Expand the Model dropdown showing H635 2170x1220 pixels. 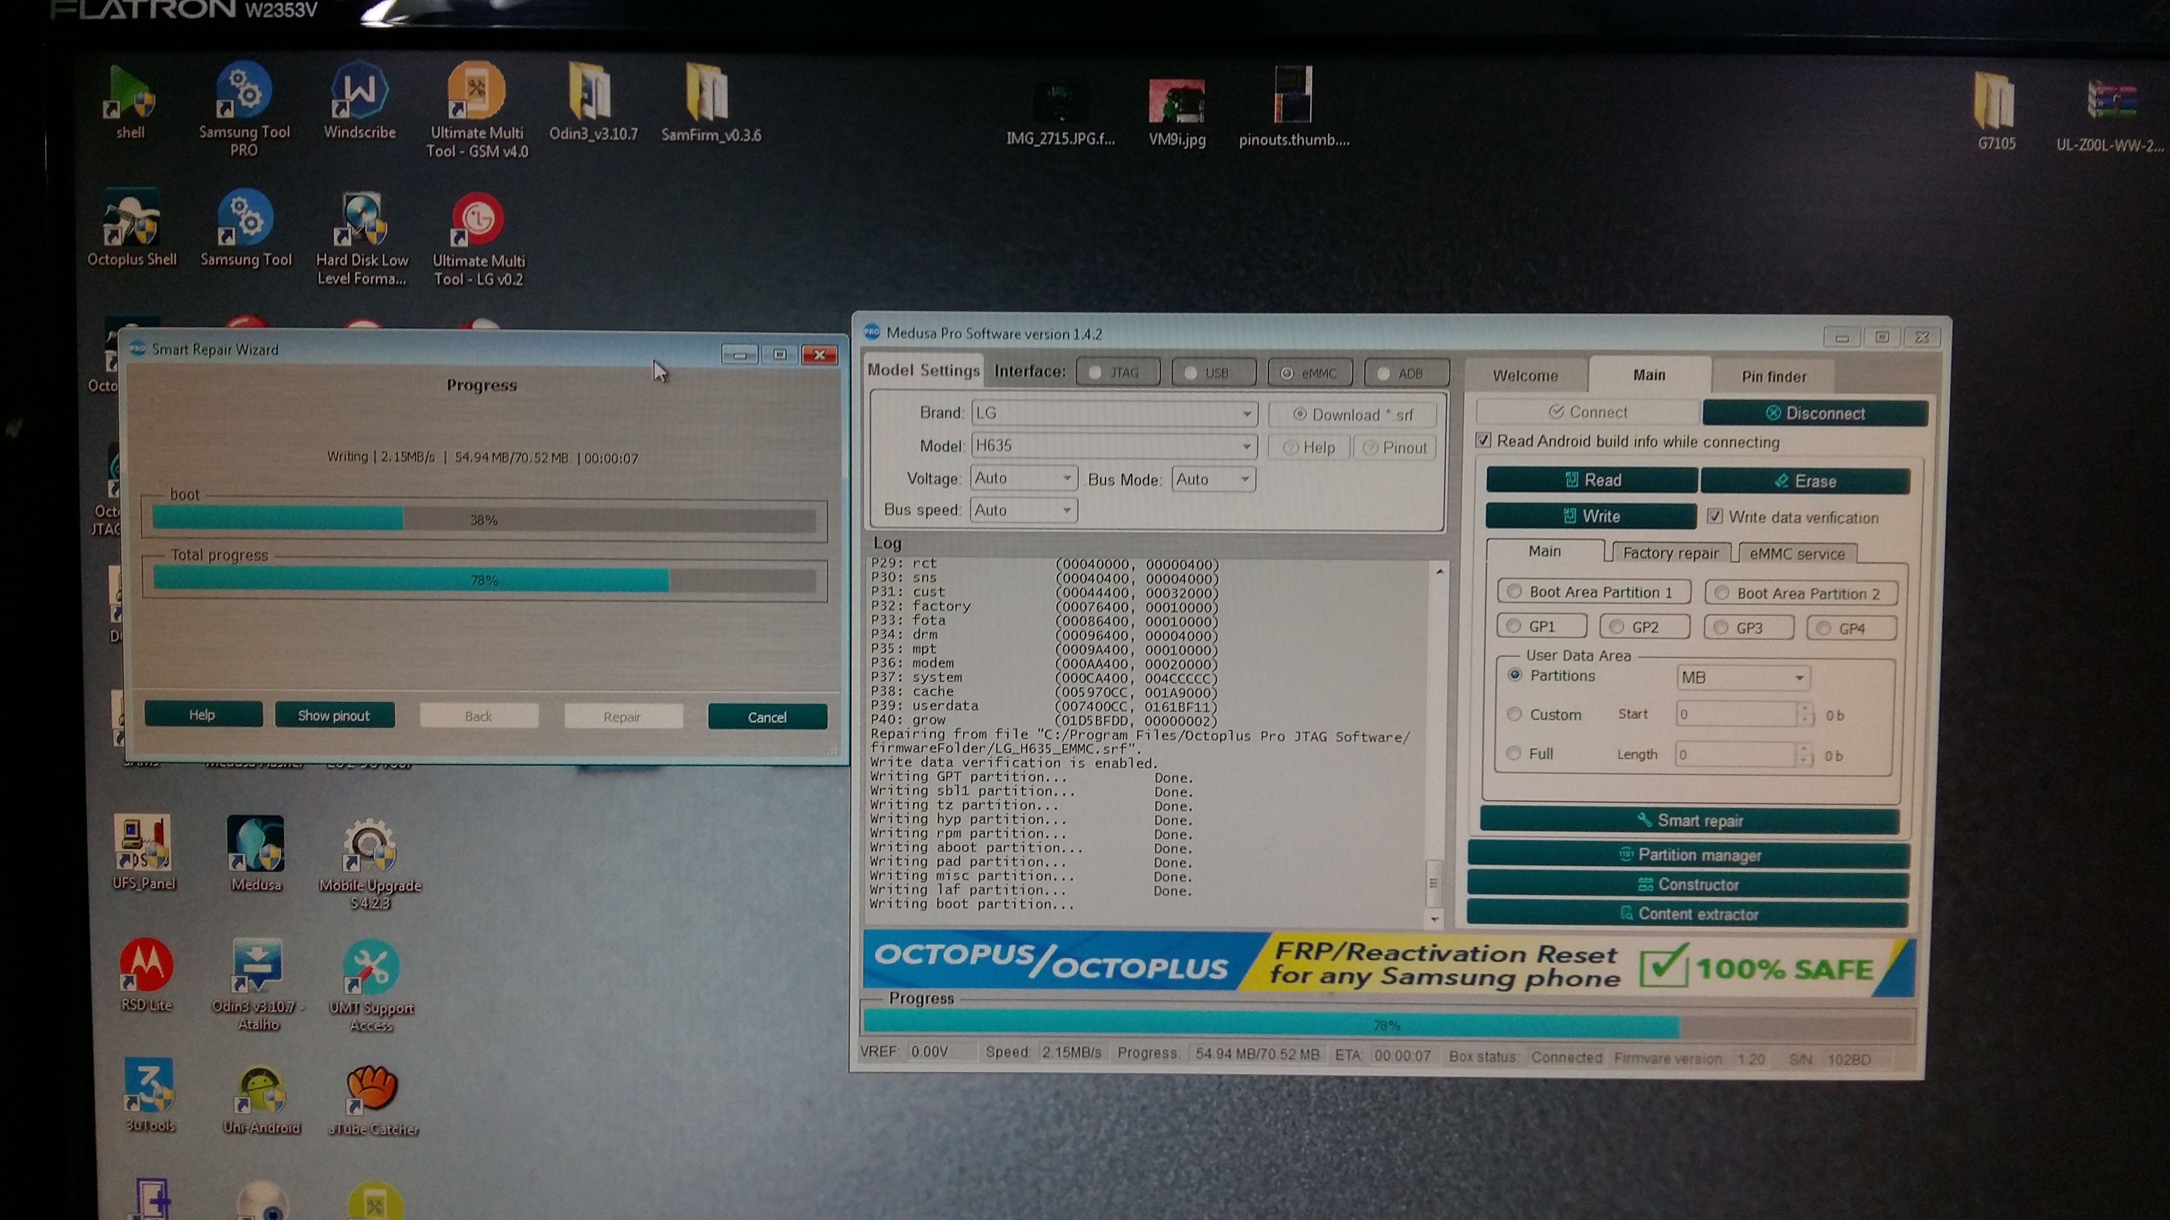pyautogui.click(x=1113, y=446)
